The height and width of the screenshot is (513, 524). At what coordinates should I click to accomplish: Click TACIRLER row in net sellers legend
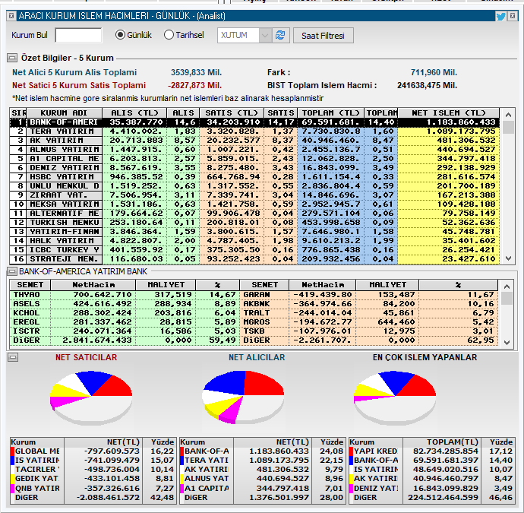click(93, 469)
